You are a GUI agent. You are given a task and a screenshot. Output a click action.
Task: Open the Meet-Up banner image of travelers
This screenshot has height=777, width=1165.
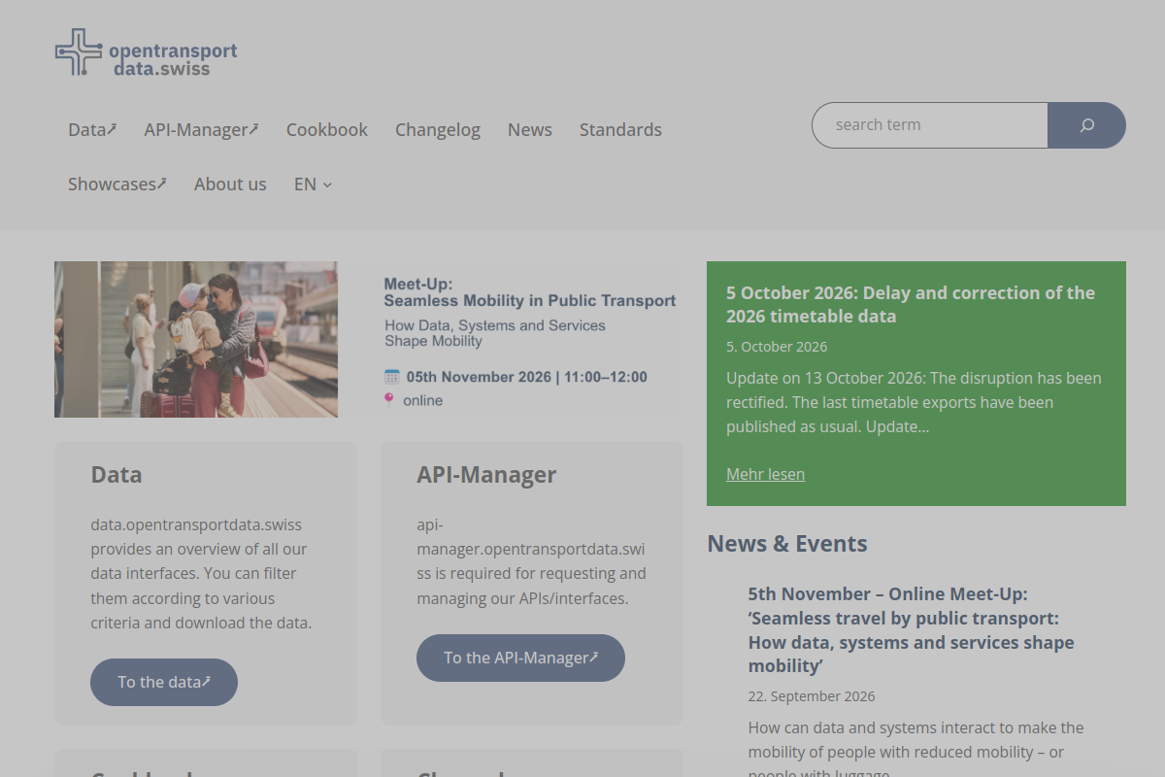(x=196, y=339)
